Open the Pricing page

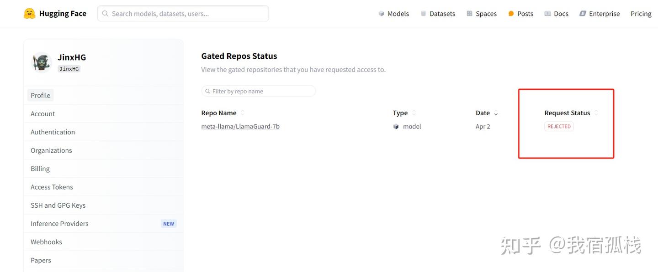point(641,13)
